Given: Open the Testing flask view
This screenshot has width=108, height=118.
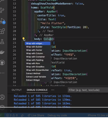Looking at the screenshot, I should (x=2, y=42).
